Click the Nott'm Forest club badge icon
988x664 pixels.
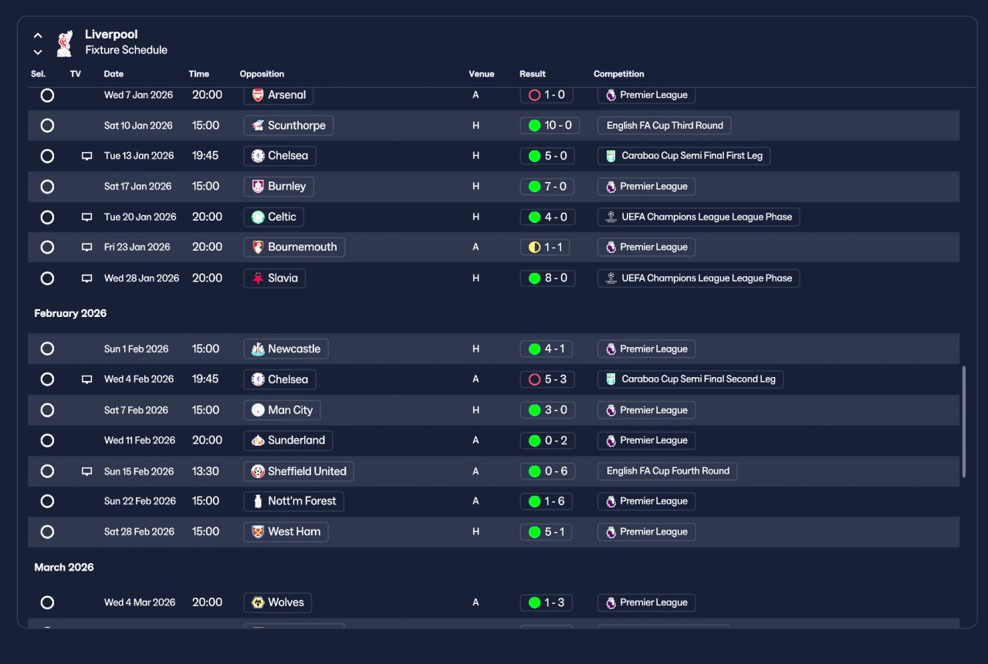(258, 501)
